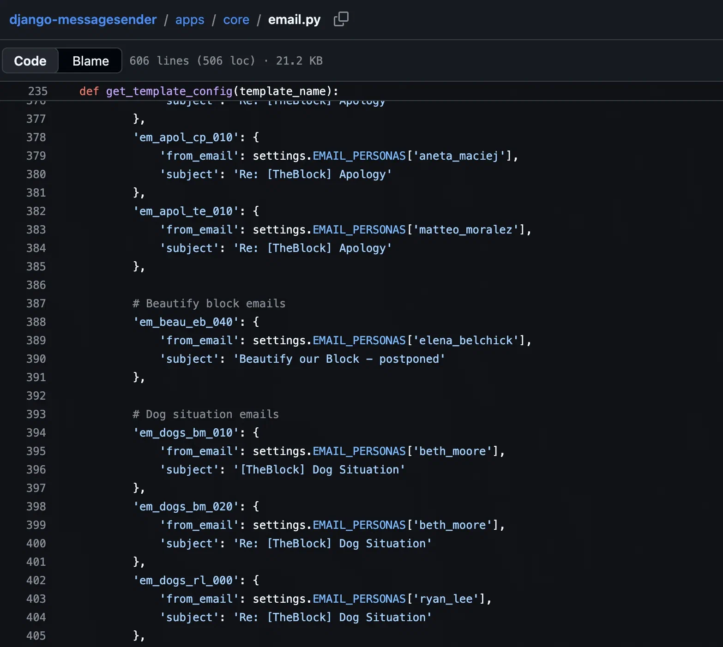723x647 pixels.
Task: Switch to the Blame view tab
Action: tap(90, 61)
